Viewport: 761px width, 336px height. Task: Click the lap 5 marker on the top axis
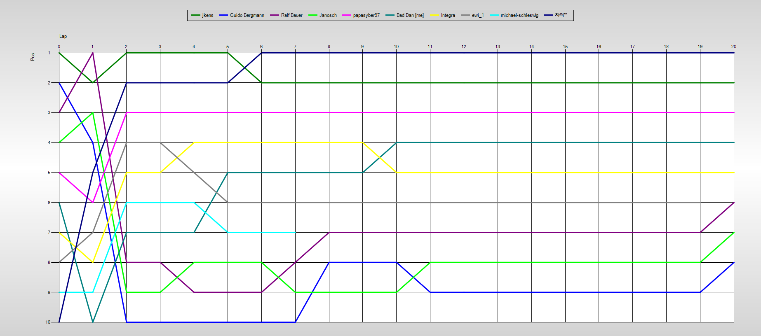pos(228,47)
